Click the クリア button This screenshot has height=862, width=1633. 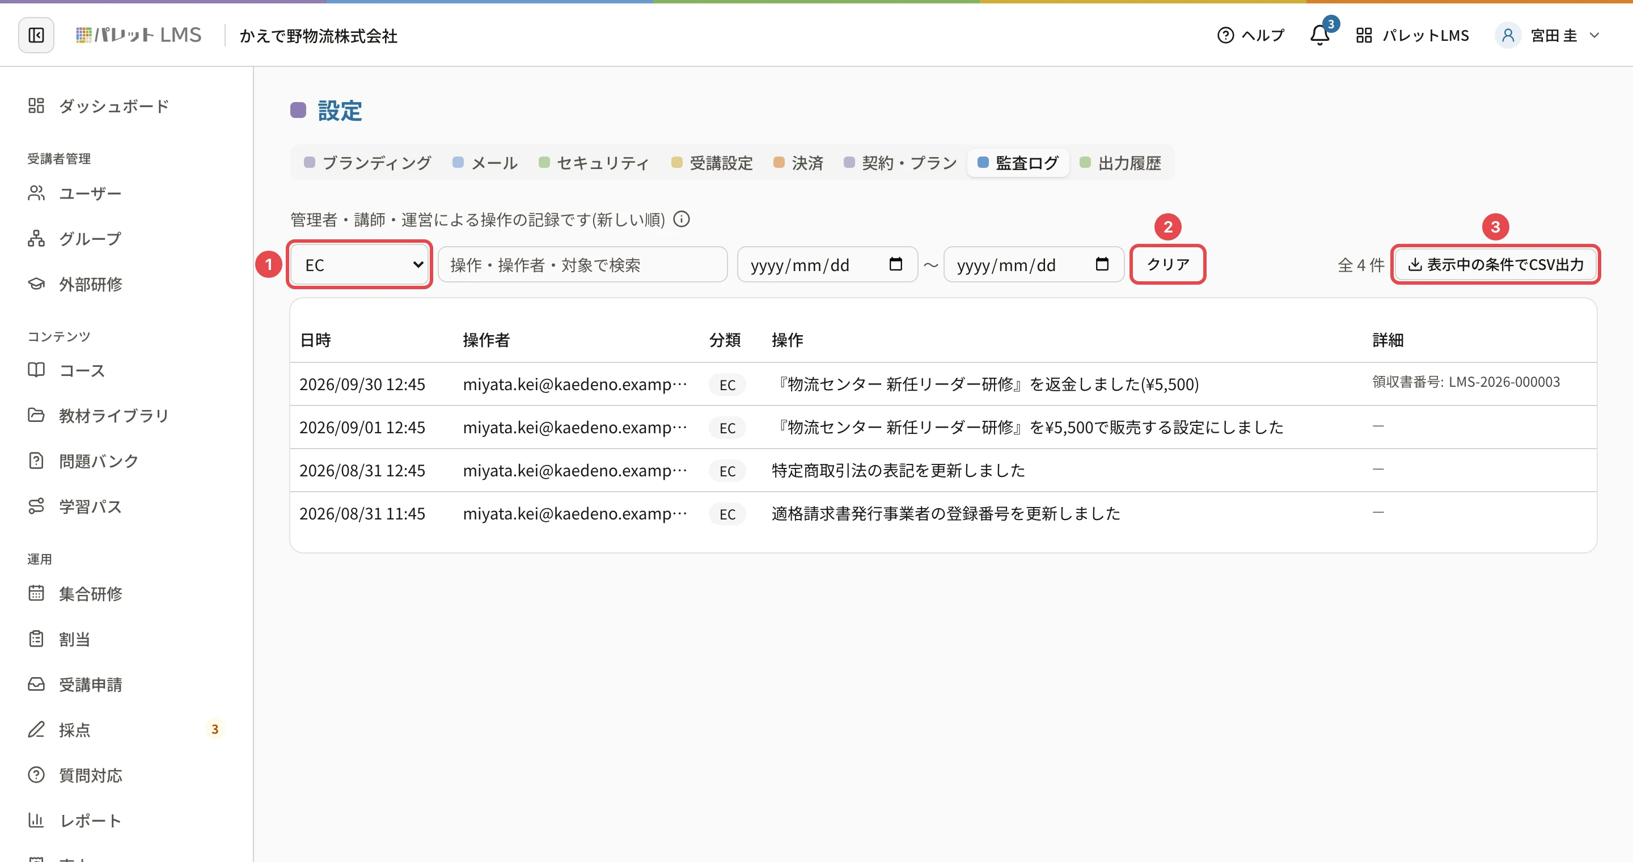[1168, 264]
